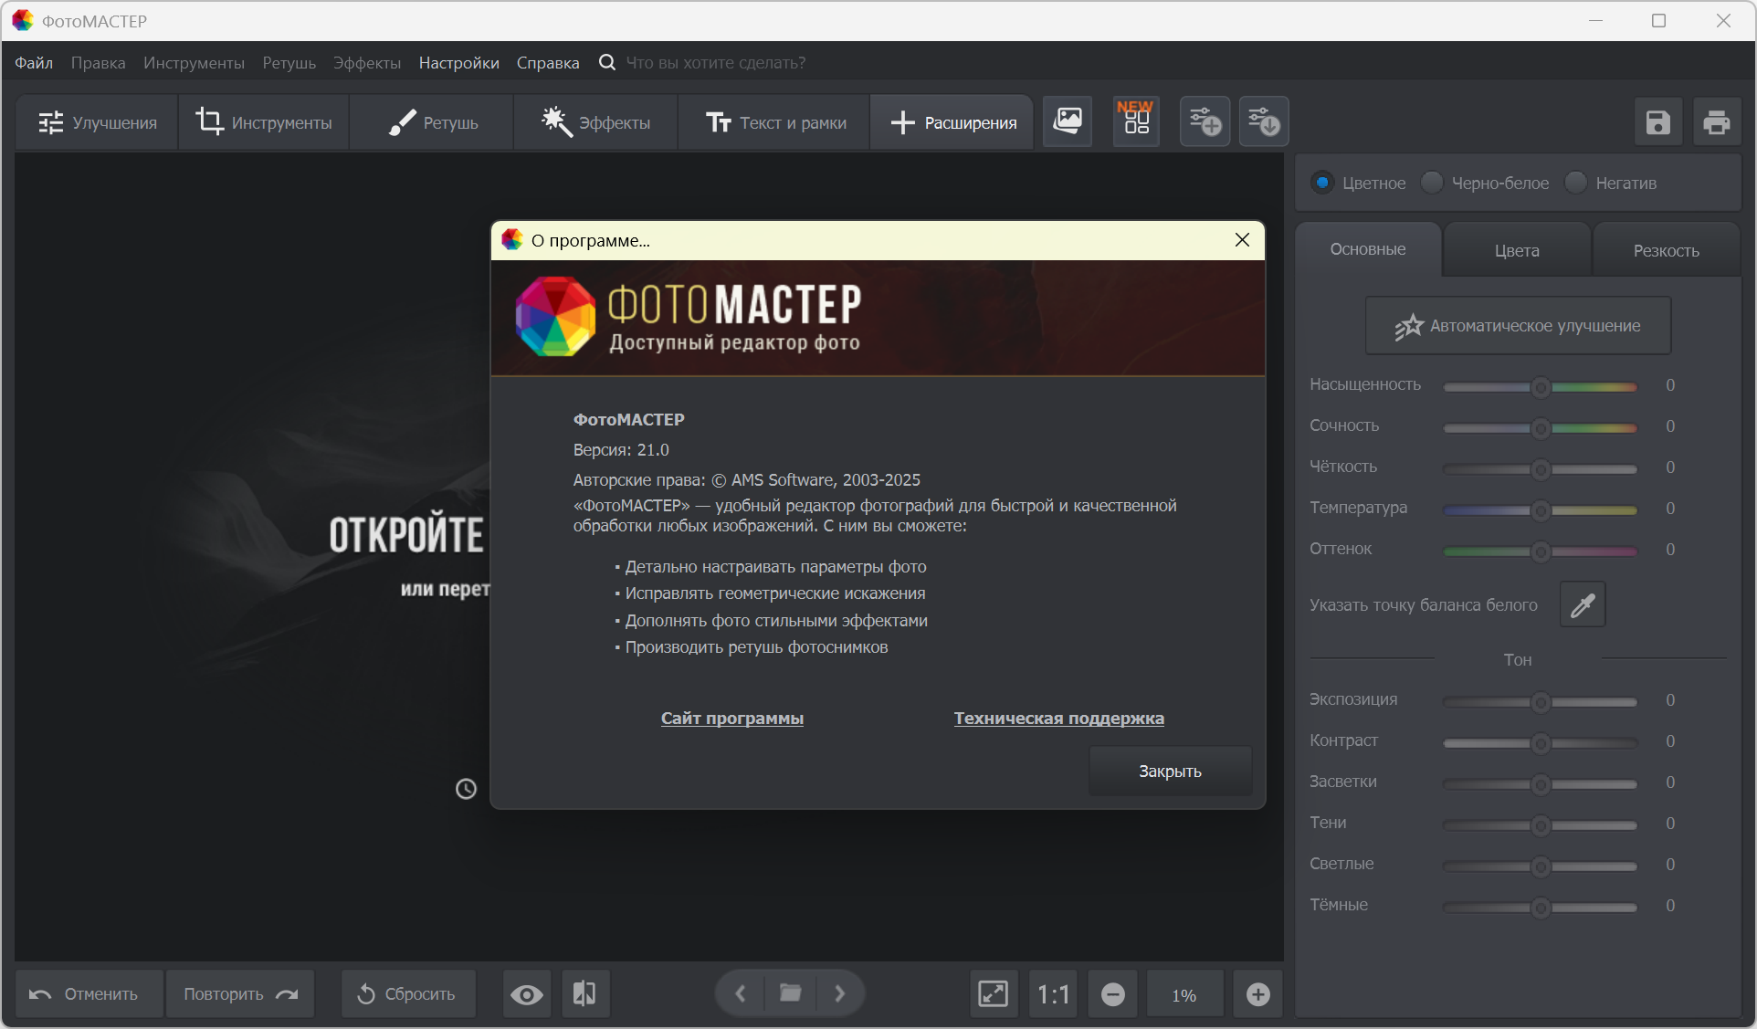Screen dimensions: 1757x1029
Task: Select Негатив mode
Action: coord(1612,183)
